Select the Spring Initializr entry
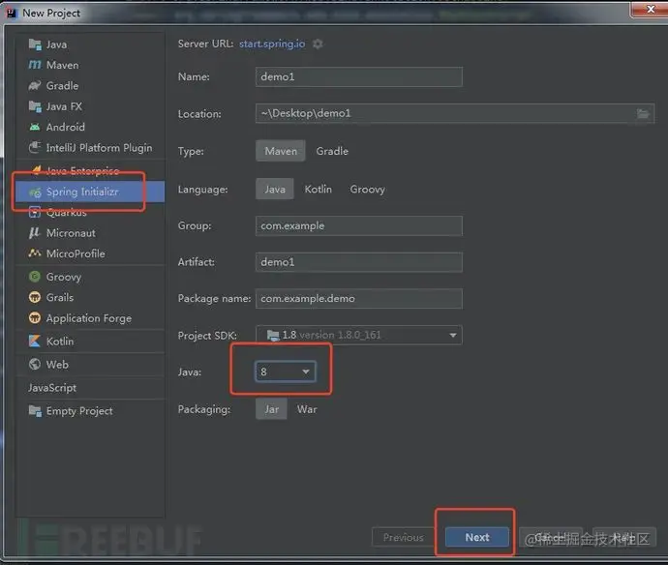This screenshot has width=668, height=565. pos(90,192)
